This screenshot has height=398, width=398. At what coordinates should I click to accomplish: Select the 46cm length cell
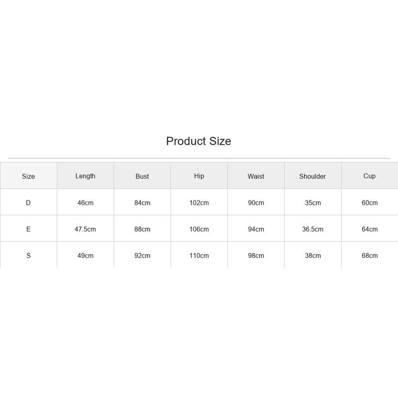pyautogui.click(x=85, y=202)
